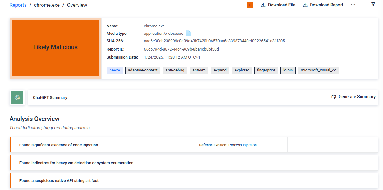Click the Report ID value
The width and height of the screenshot is (383, 190).
click(181, 49)
